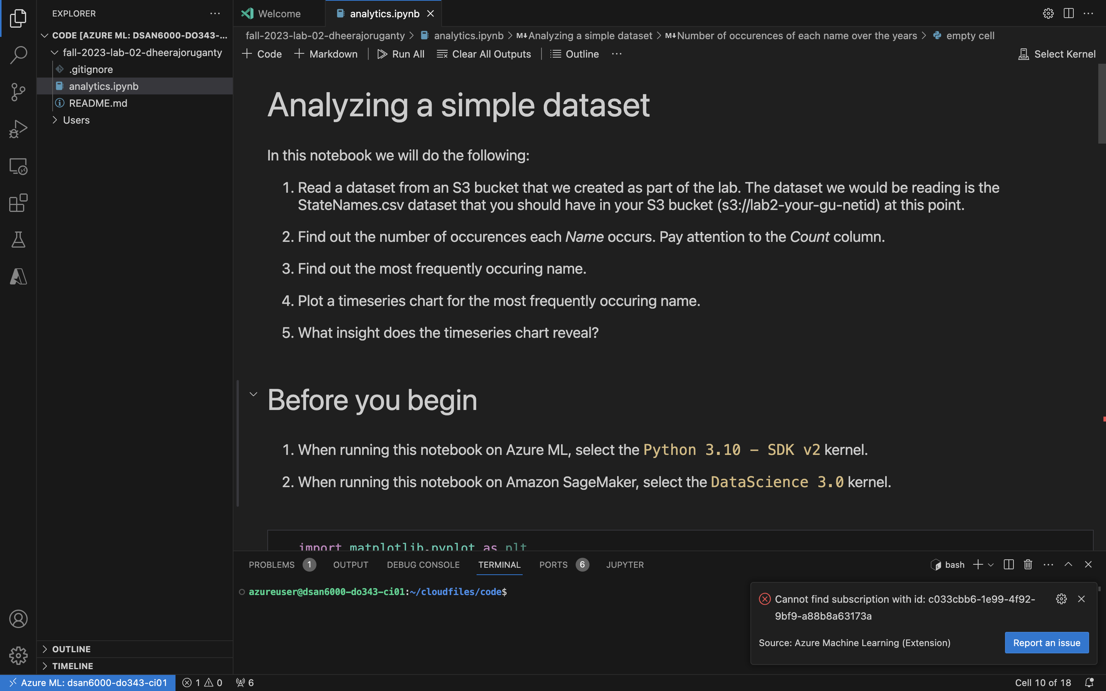Viewport: 1106px width, 691px height.
Task: Toggle split editor layout icon
Action: coord(1068,13)
